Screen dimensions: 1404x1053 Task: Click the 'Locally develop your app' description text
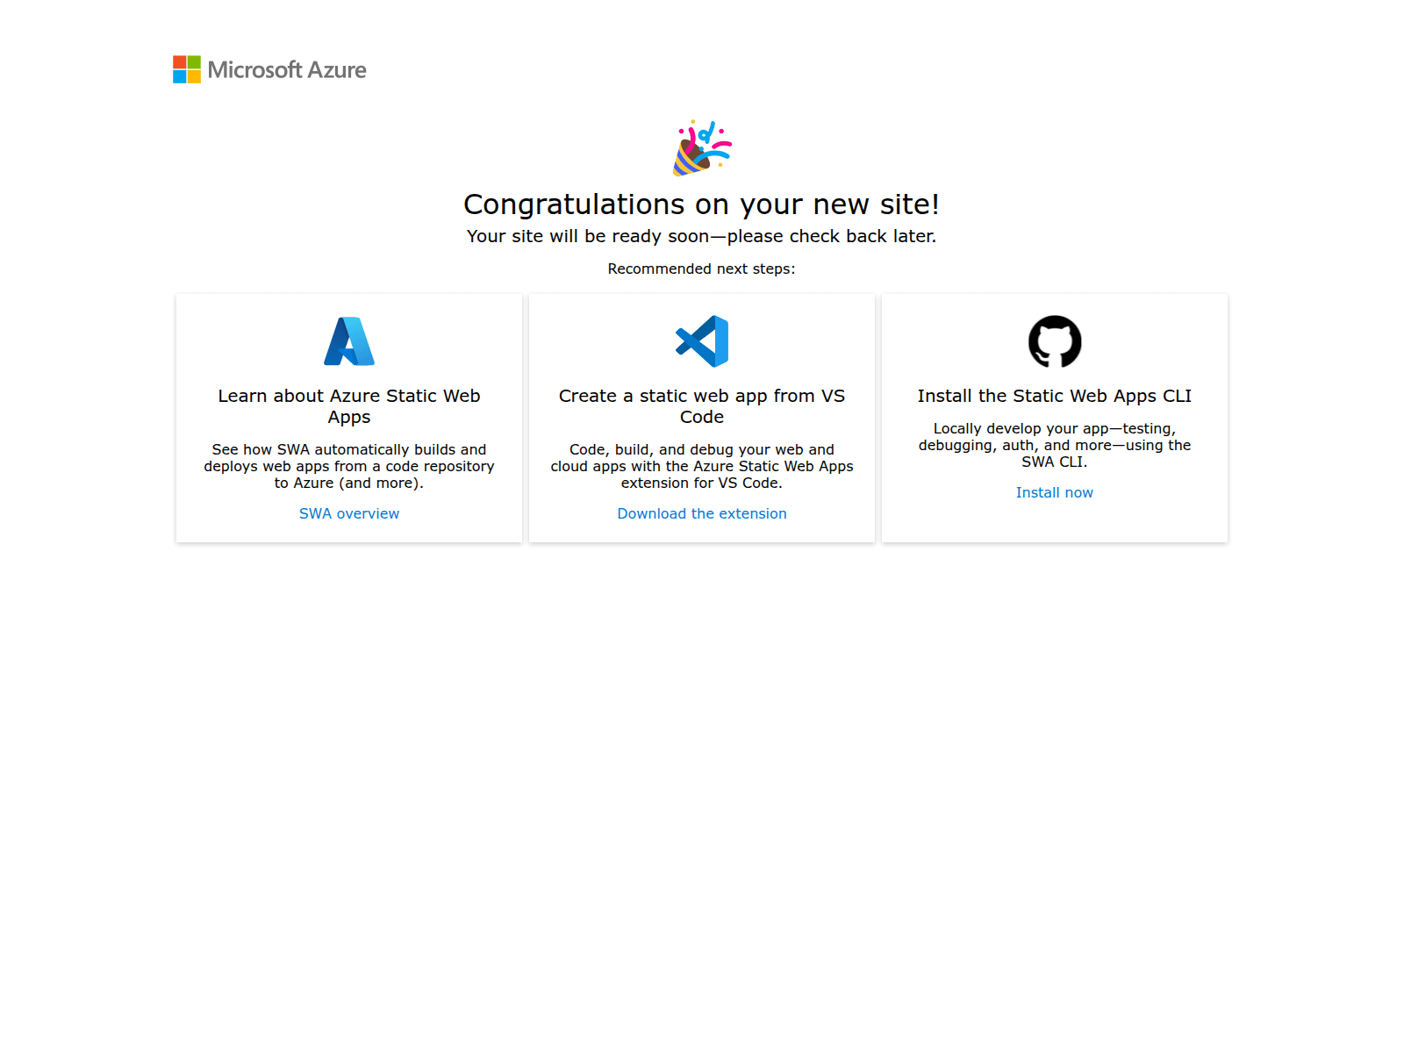point(1055,445)
